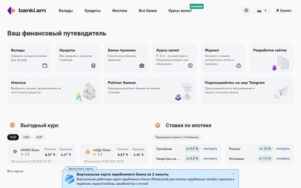Click the от 10 % badge for Ремонт

pyautogui.click(x=265, y=149)
